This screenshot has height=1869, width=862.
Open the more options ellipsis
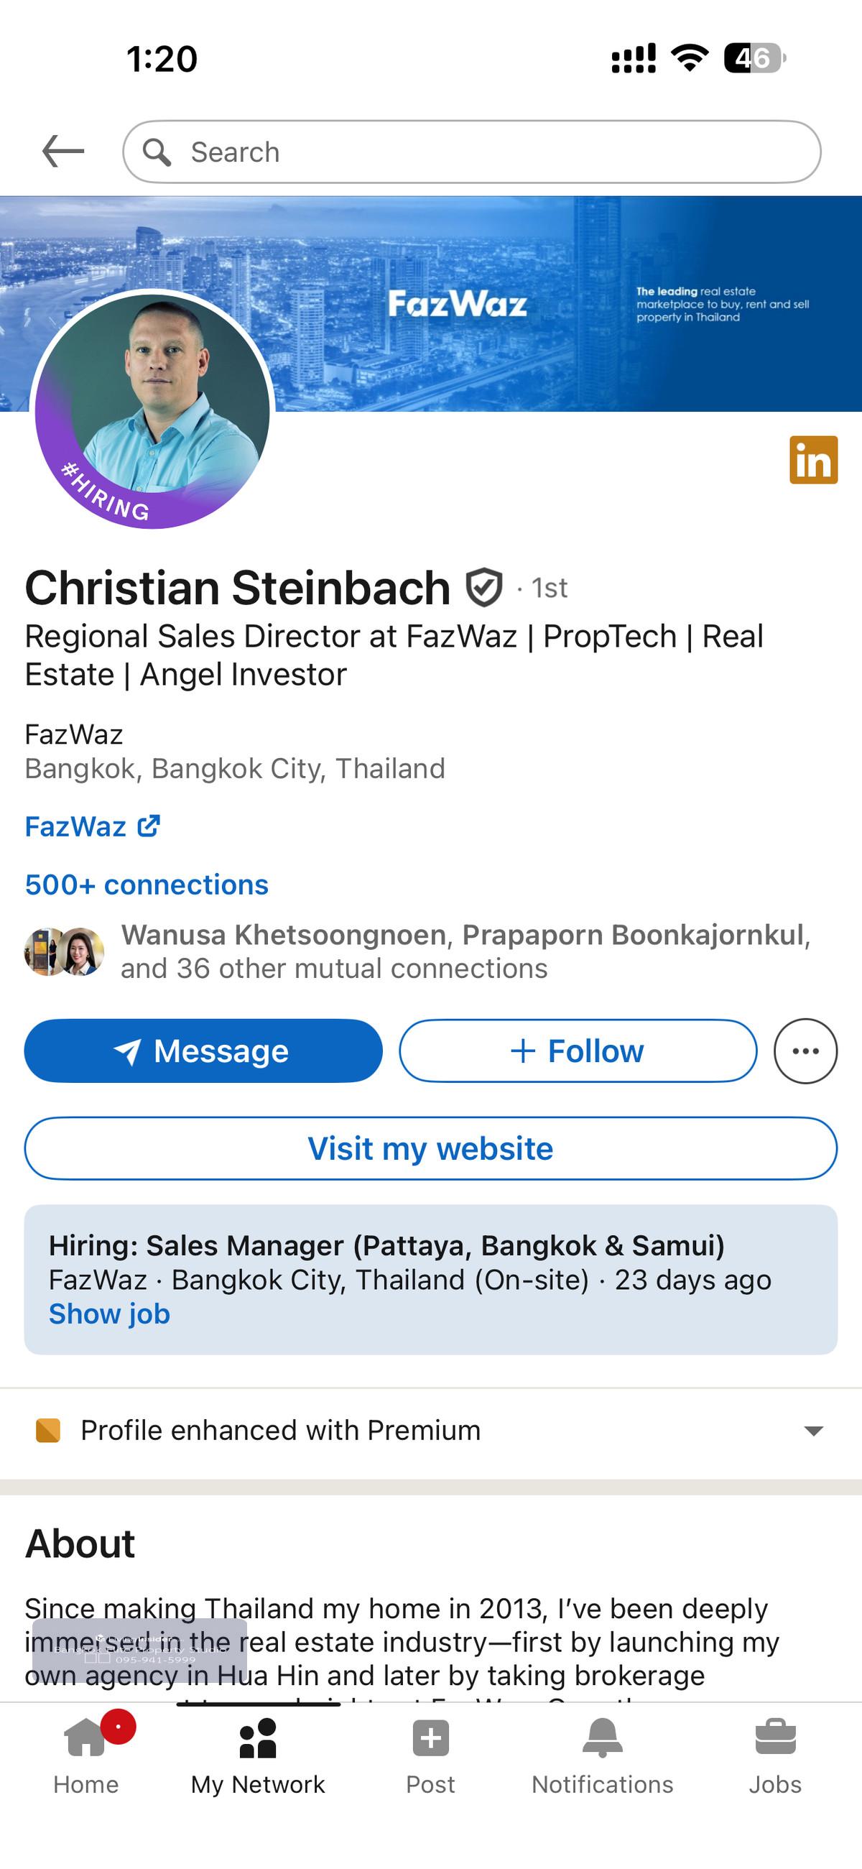tap(805, 1051)
